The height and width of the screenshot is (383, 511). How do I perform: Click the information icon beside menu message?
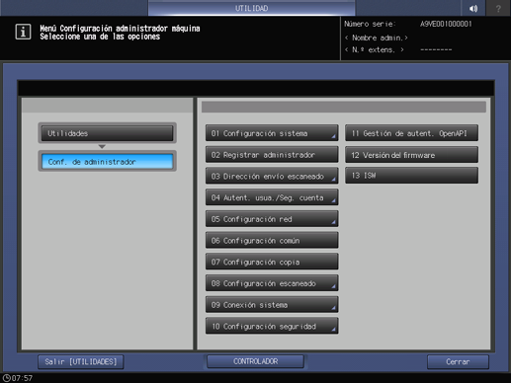(23, 33)
